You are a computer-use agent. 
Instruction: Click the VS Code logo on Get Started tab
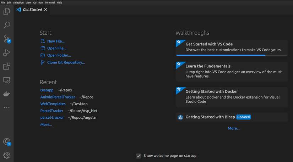point(19,10)
